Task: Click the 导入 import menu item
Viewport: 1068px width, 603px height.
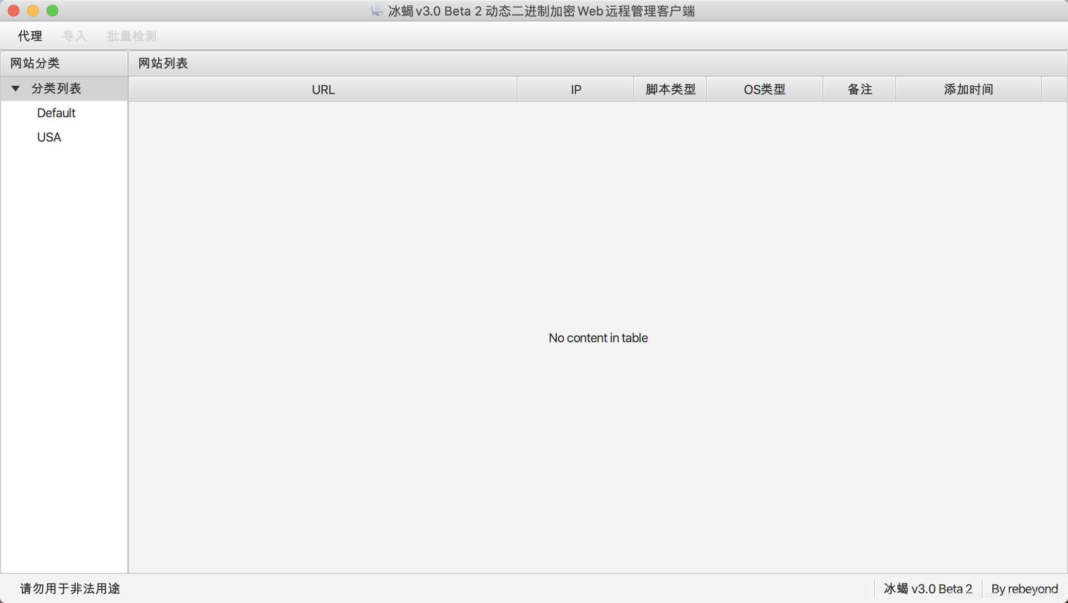Action: click(x=74, y=36)
